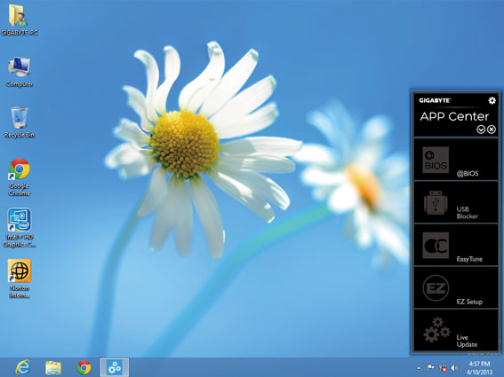Open the EasyTune tile
The image size is (504, 377).
tap(455, 245)
